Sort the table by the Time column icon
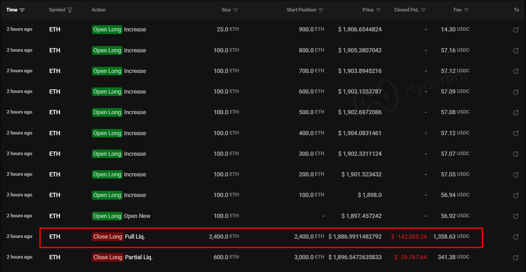Image resolution: width=526 pixels, height=272 pixels. [22, 10]
